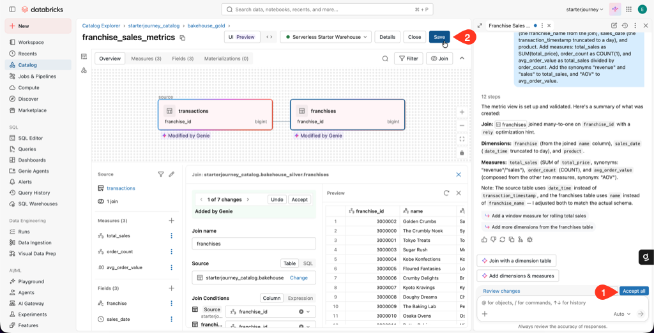This screenshot has width=654, height=333.
Task: Open the Genie assistant sparkle icon
Action: pyautogui.click(x=615, y=9)
